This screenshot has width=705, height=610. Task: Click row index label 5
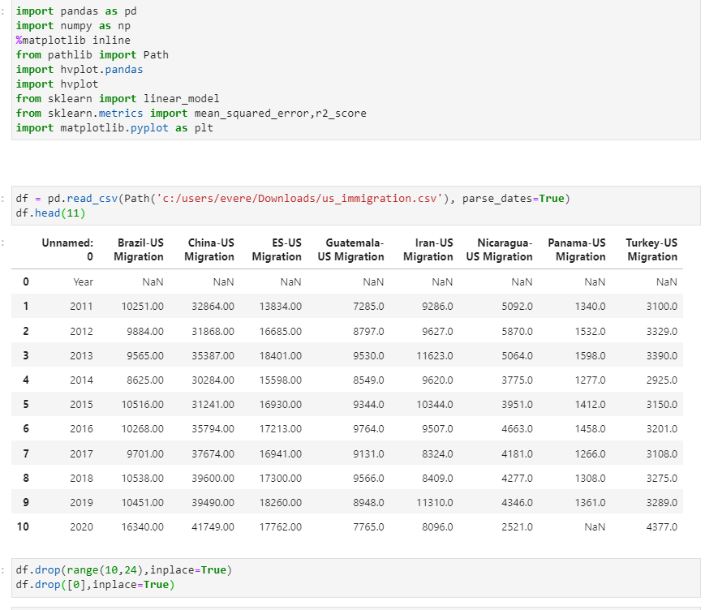point(26,404)
